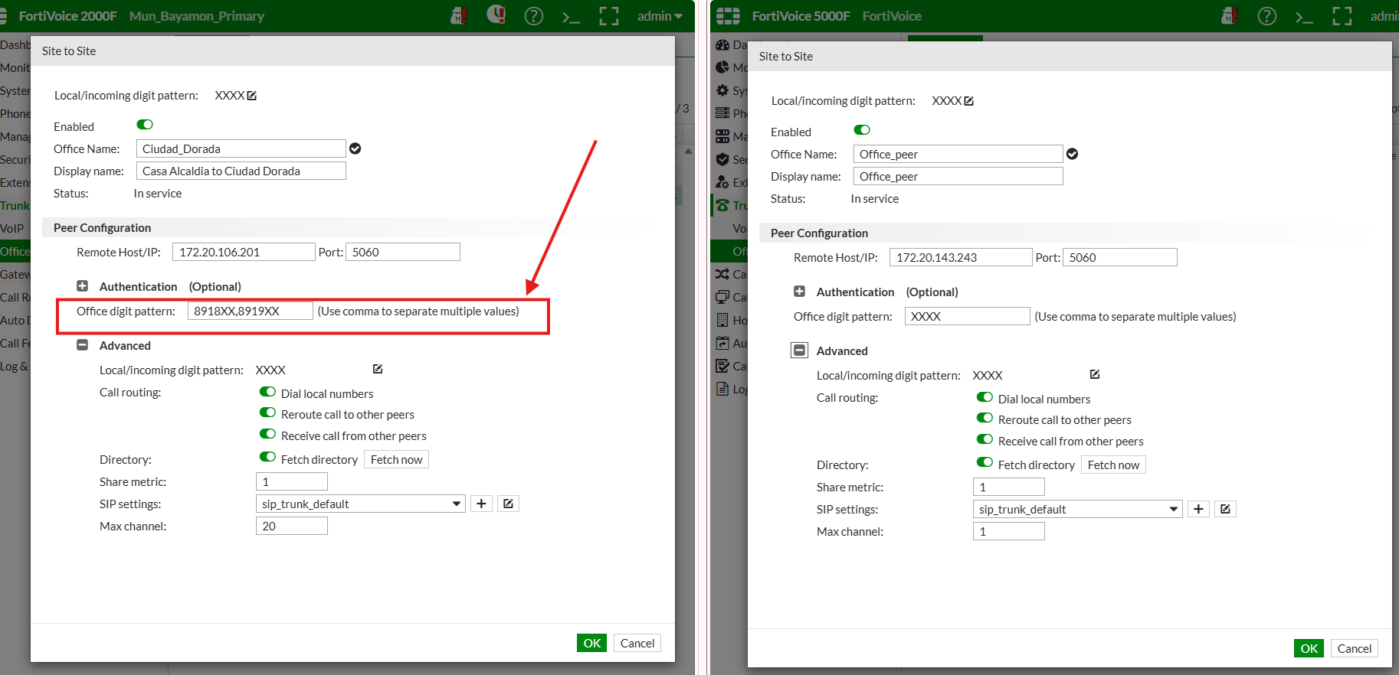Edit SIP settings profile in 2000F dialog
The image size is (1399, 675).
coord(508,504)
